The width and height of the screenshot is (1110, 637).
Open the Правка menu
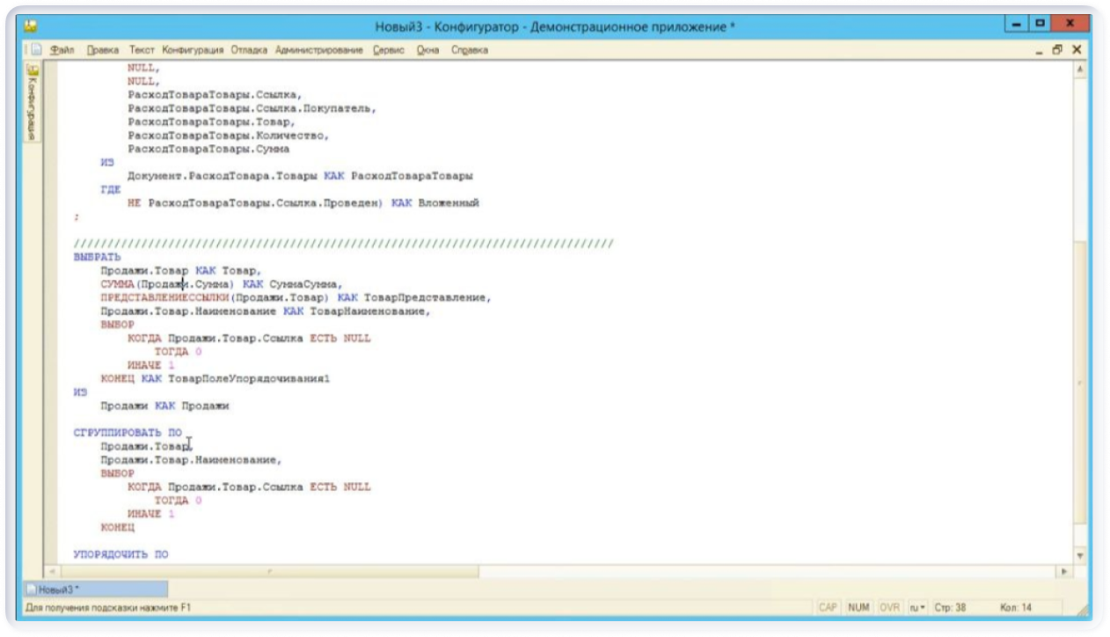click(103, 50)
